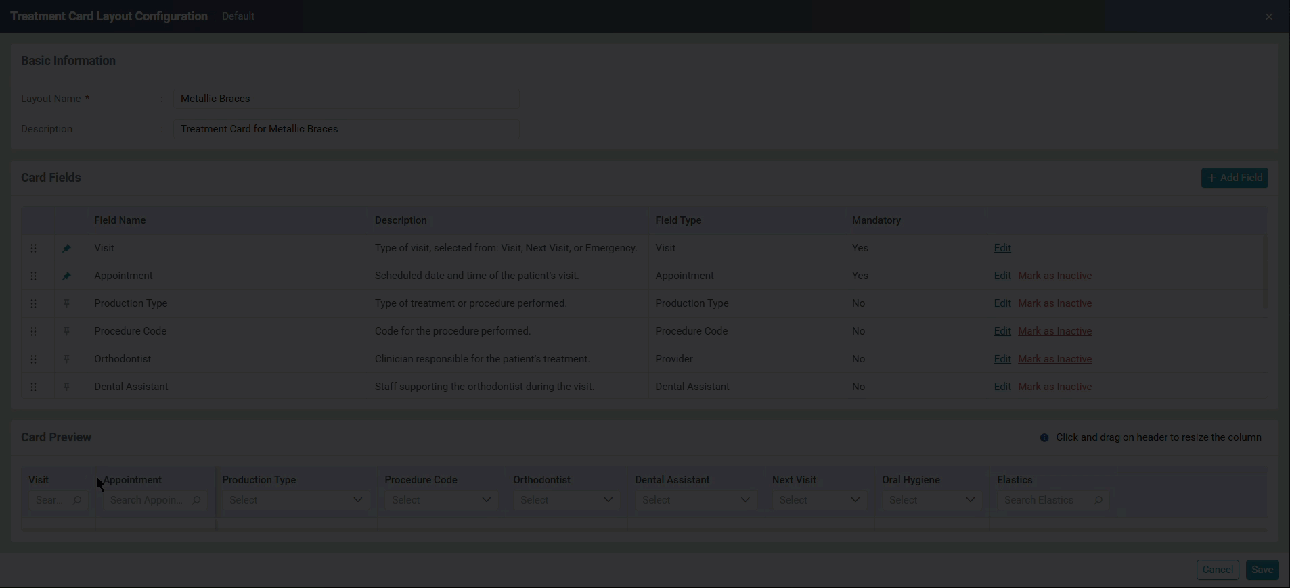Mark the Appointment field as inactive
This screenshot has height=588, width=1290.
pos(1054,276)
